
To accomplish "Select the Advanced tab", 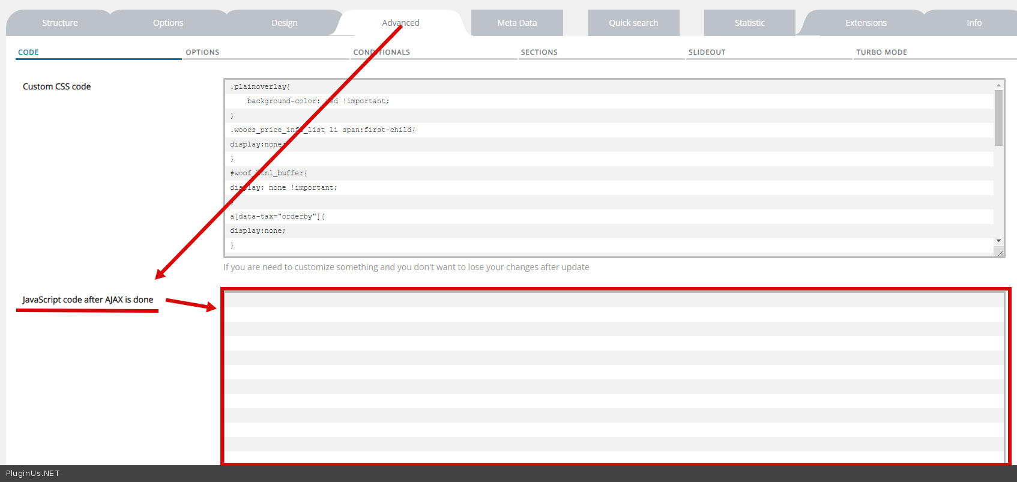I will tap(400, 23).
